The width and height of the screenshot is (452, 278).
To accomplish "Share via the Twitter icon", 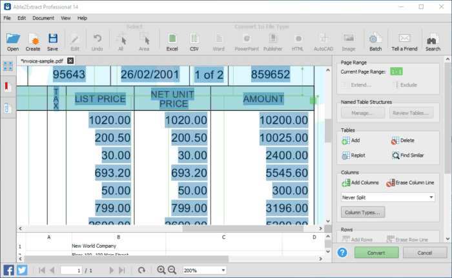I will point(22,270).
